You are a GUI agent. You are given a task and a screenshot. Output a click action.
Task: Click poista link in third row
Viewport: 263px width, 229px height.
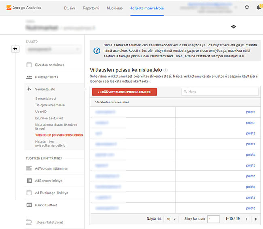(250, 134)
